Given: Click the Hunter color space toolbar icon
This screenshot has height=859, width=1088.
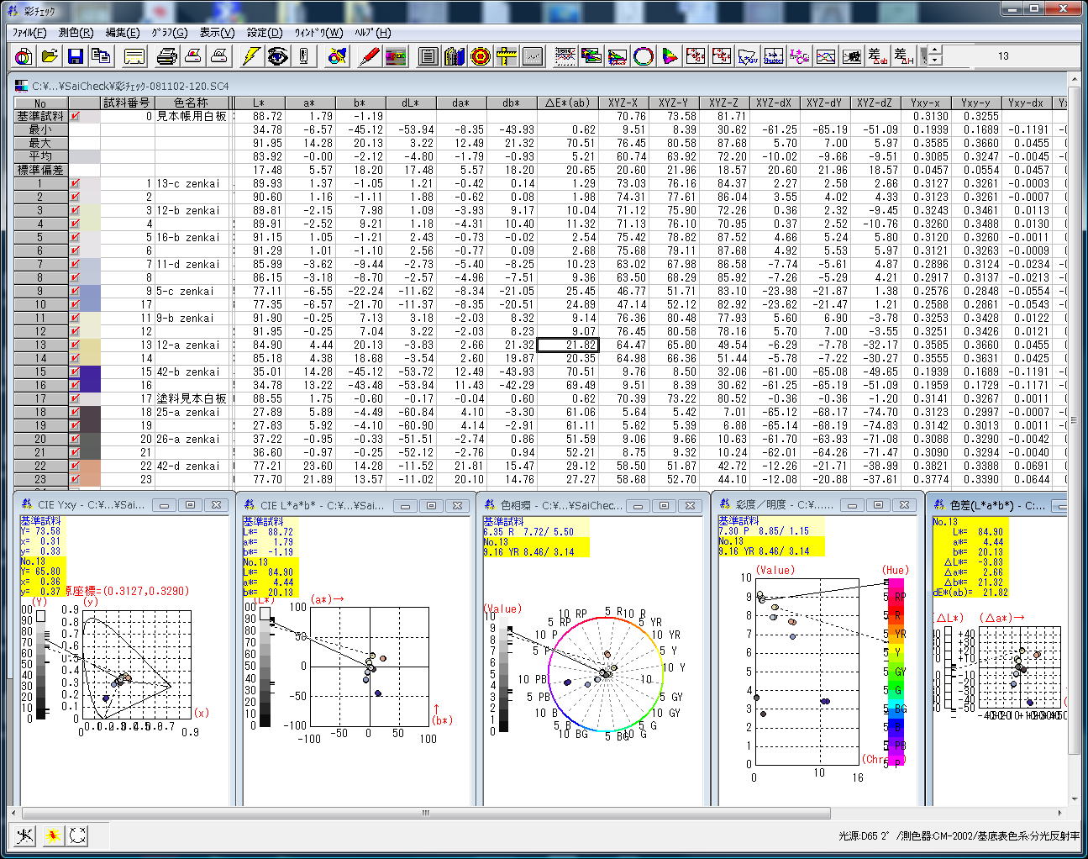Looking at the screenshot, I should coord(773,56).
